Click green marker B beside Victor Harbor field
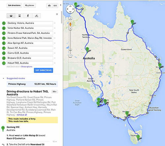Viewport: 165px width, 146px height. 4,28
